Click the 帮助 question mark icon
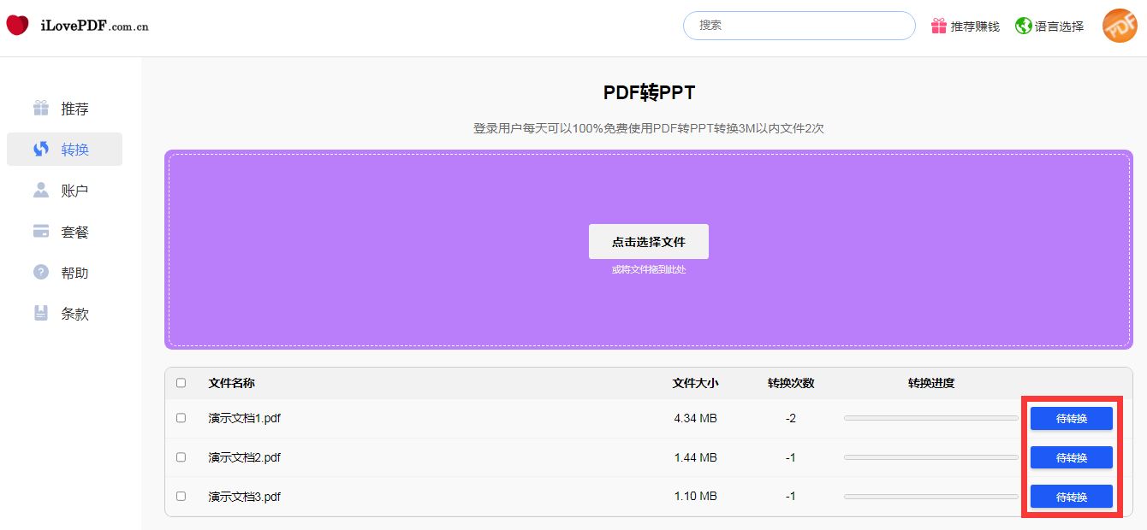The image size is (1147, 530). (x=41, y=273)
